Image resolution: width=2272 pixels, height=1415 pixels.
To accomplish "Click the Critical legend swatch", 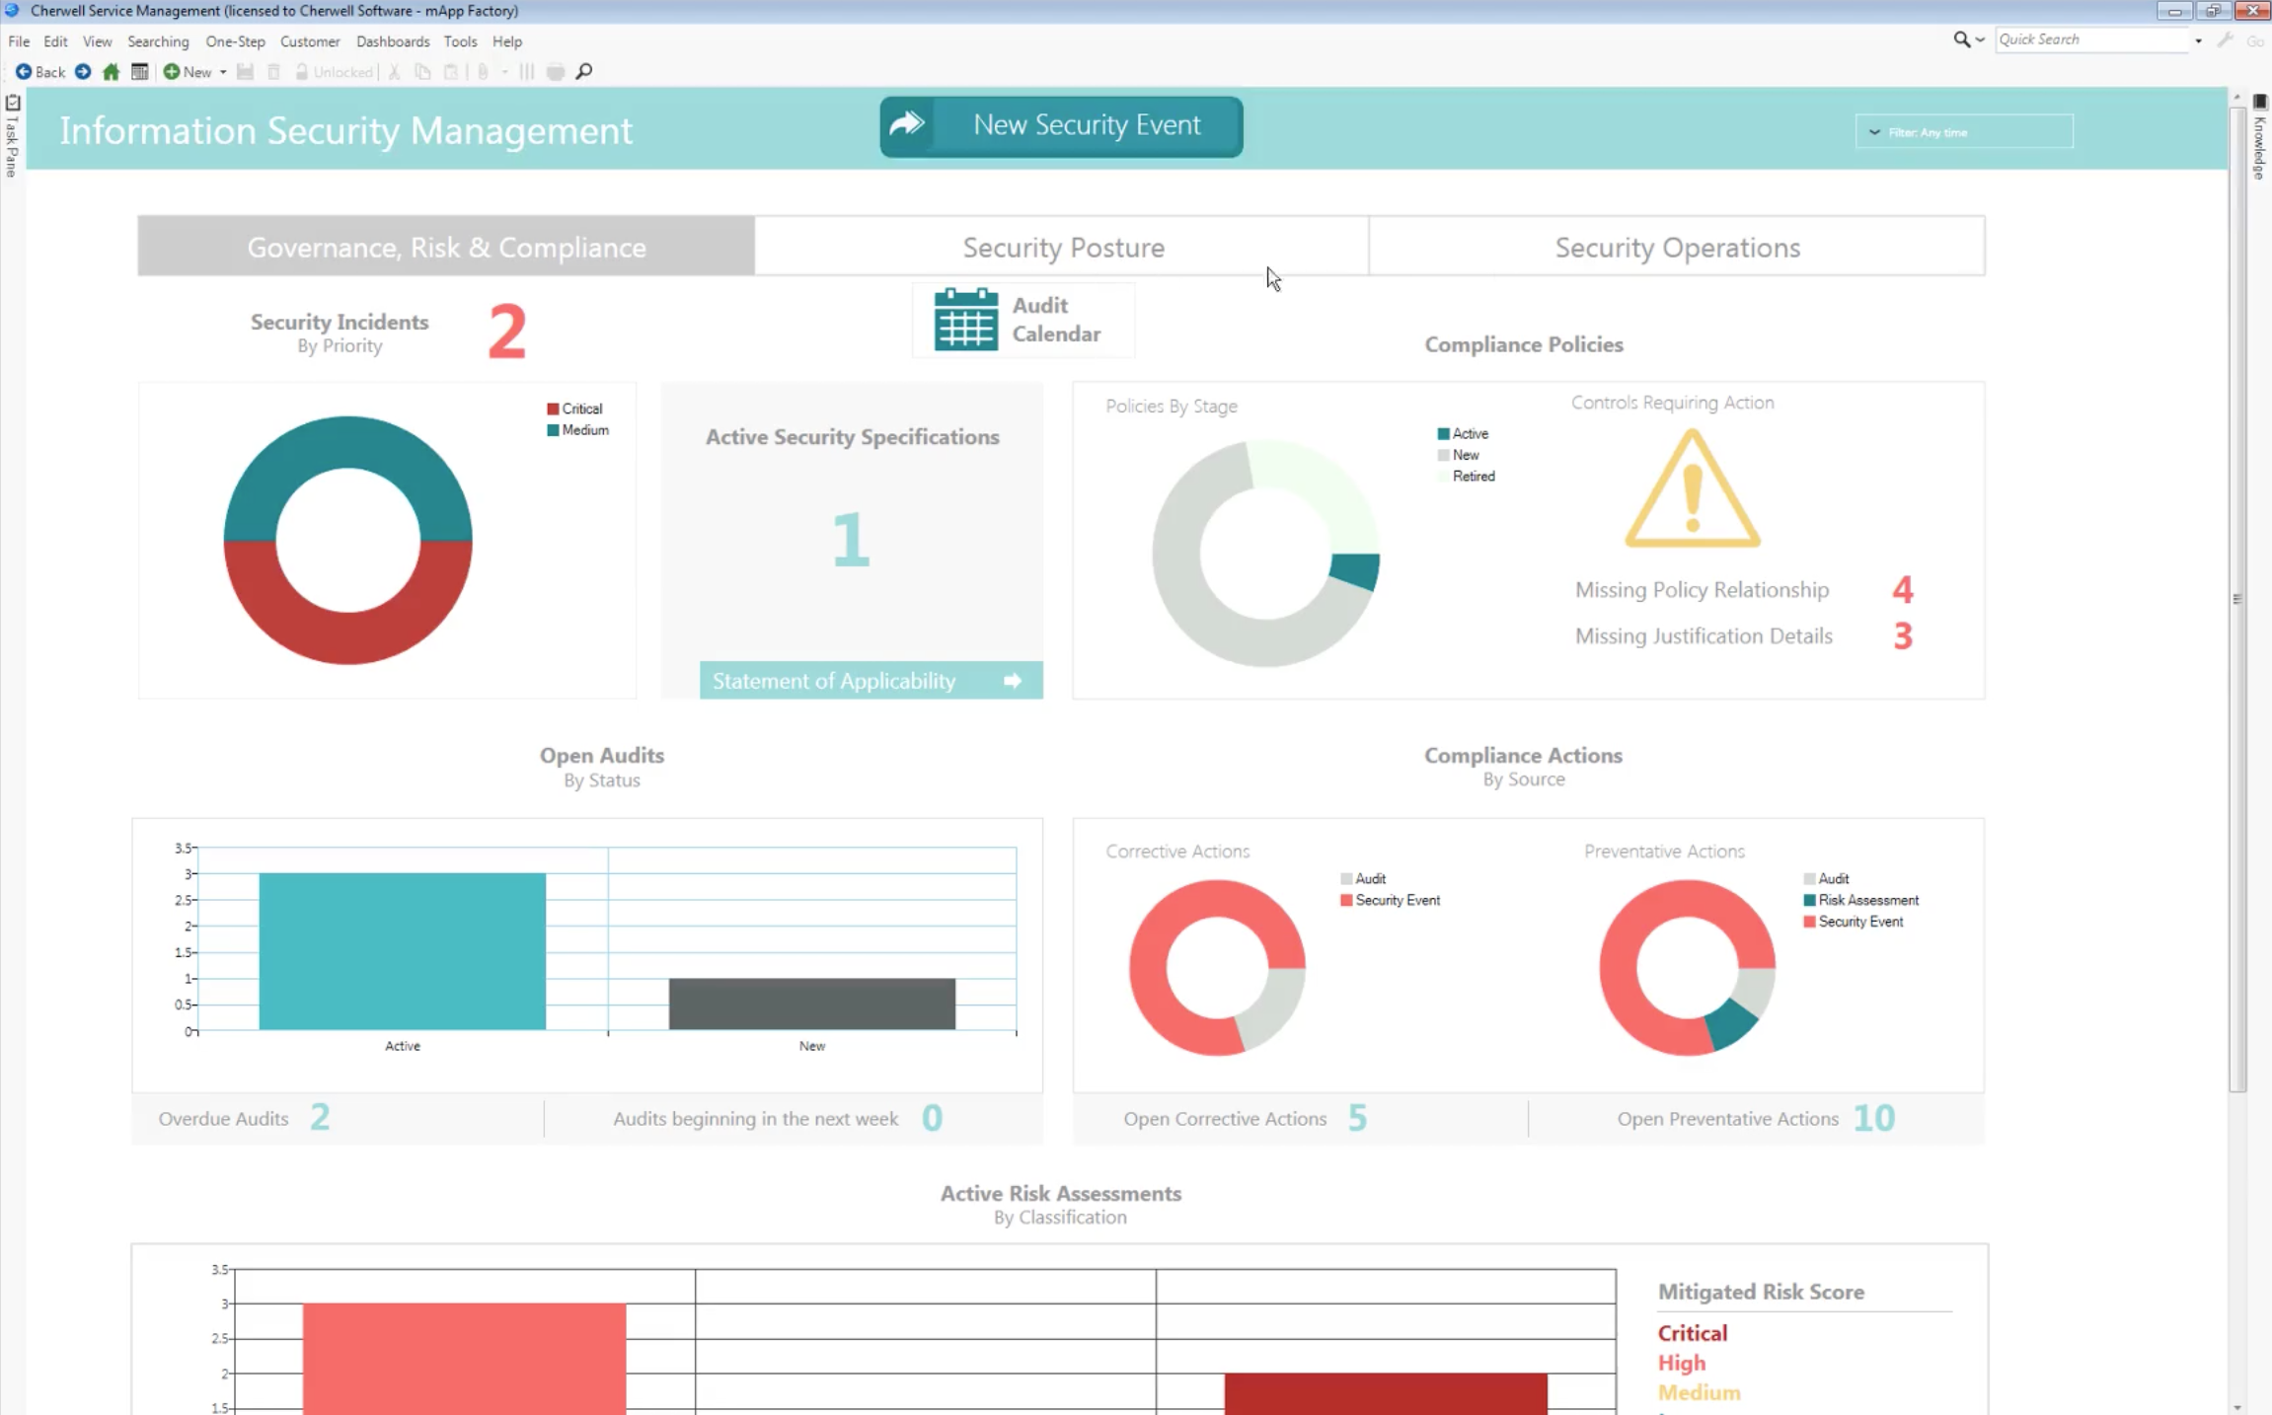I will click(x=553, y=409).
